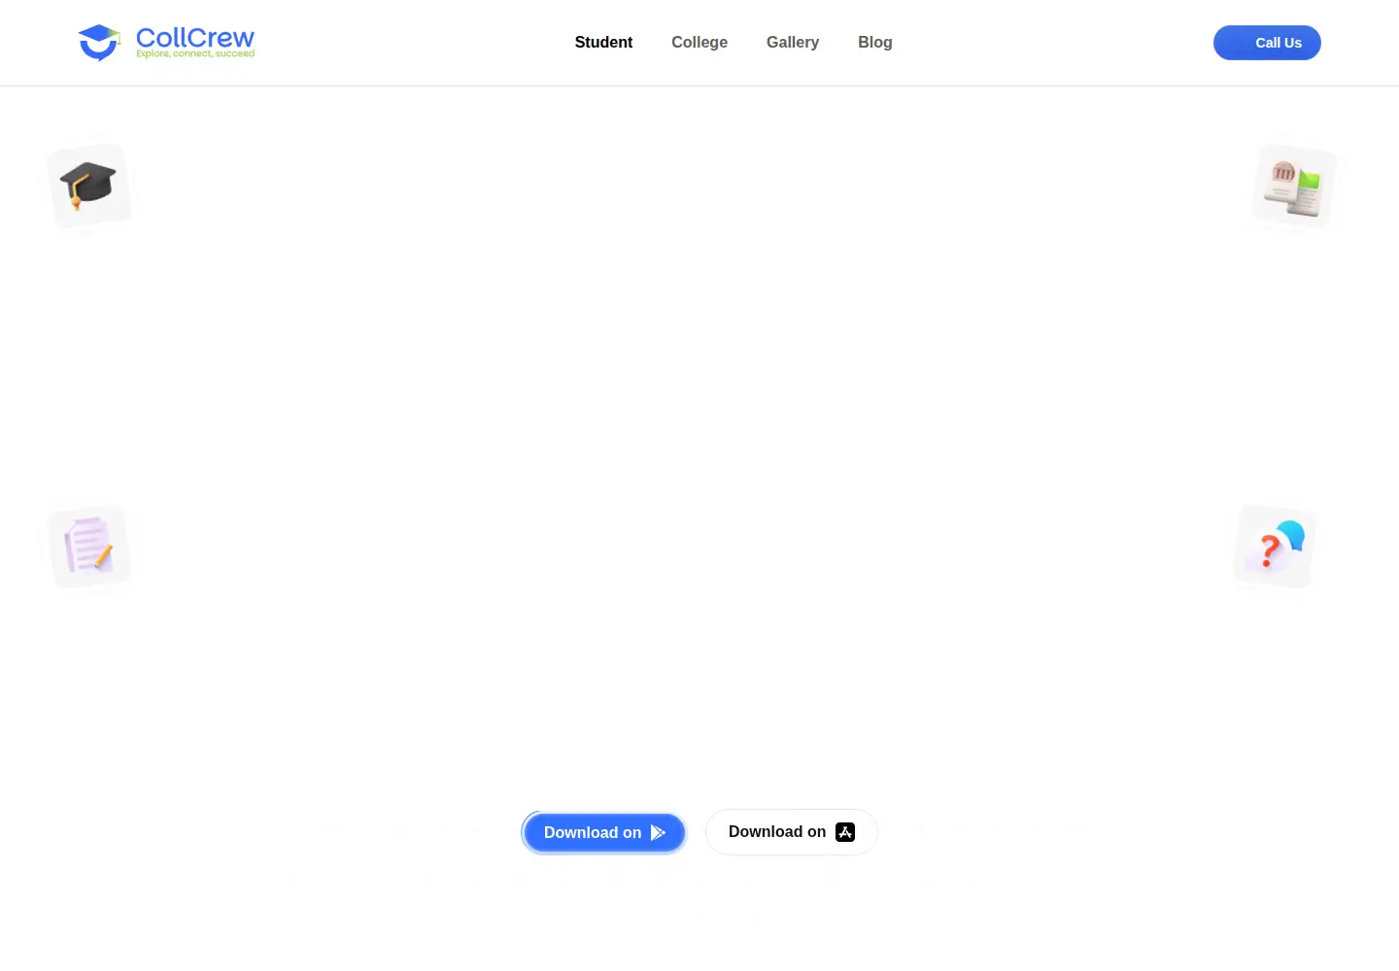This screenshot has width=1399, height=971.
Task: Click the purple notepad with pencil icon
Action: [89, 546]
